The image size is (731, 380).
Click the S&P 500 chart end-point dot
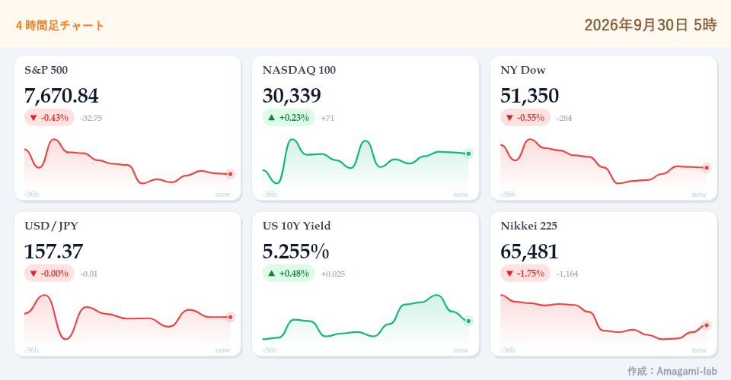(230, 174)
